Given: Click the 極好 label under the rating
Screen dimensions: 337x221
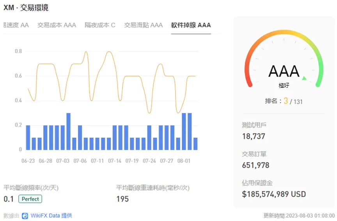Looking at the screenshot, I should 284,85.
